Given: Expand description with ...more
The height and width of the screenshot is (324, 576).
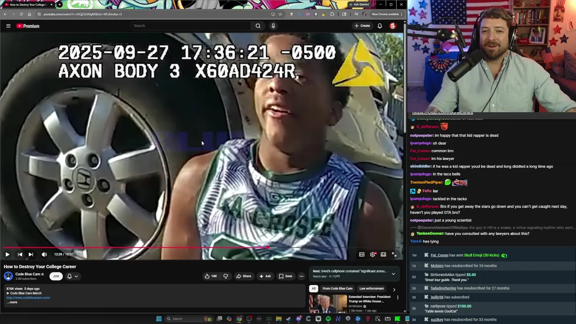Looking at the screenshot, I should click(x=12, y=302).
